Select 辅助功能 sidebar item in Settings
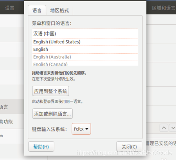176x160 pixels. click(x=12, y=122)
